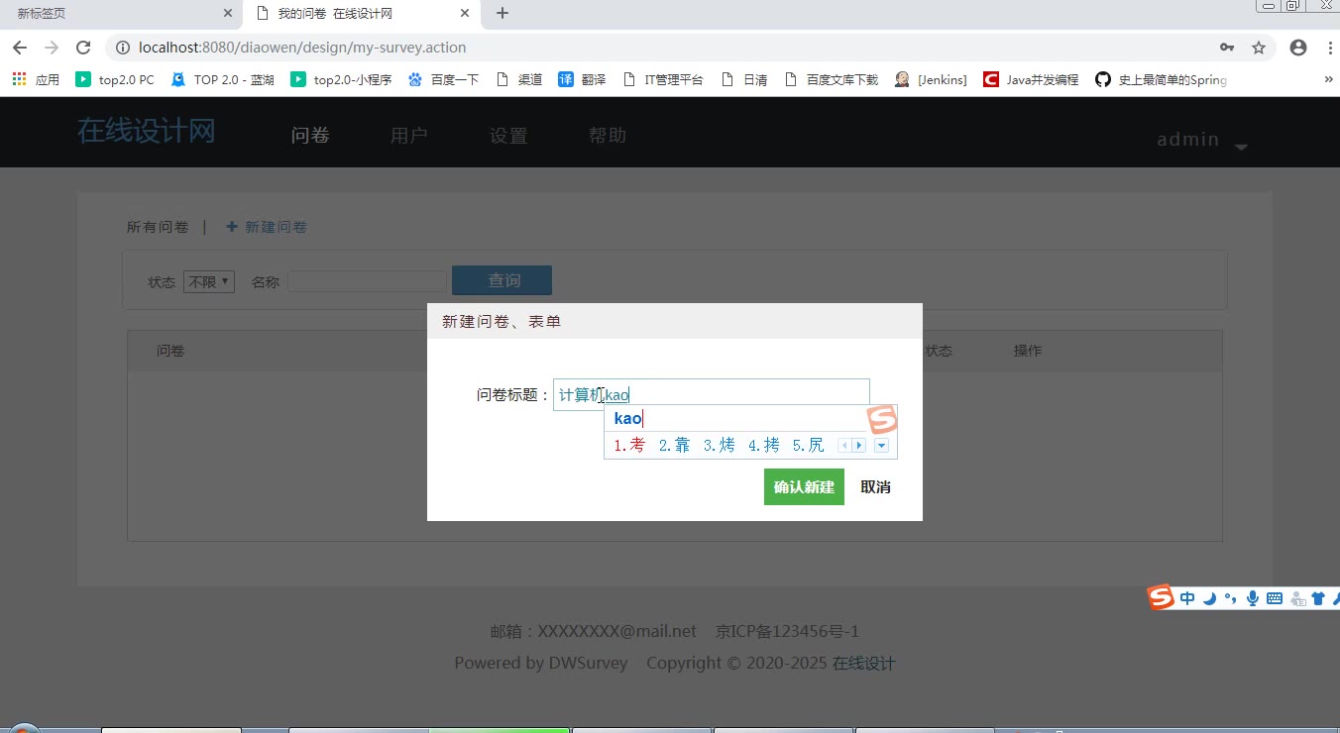This screenshot has height=733, width=1340.
Task: Open the 应用 apps bookmark
Action: click(36, 79)
